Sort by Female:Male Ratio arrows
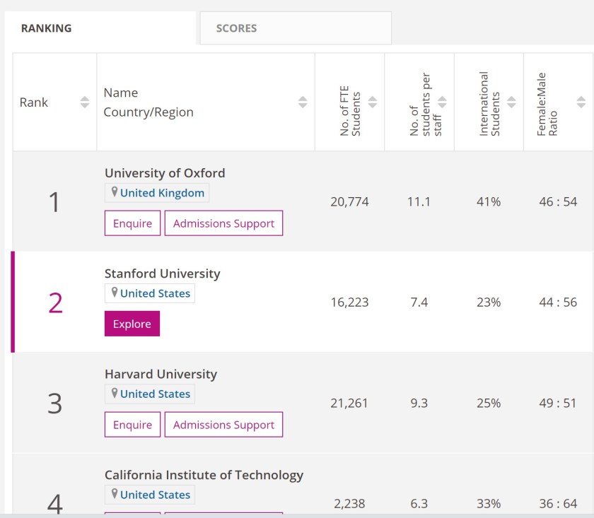 click(581, 102)
